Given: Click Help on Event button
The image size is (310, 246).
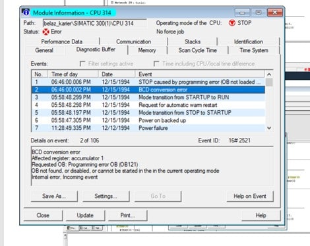Looking at the screenshot, I should [250, 196].
